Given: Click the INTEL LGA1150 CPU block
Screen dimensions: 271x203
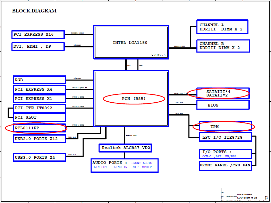Looking at the screenshot, I should [131, 42].
